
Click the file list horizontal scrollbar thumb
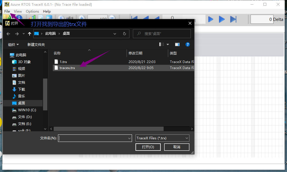108,129
